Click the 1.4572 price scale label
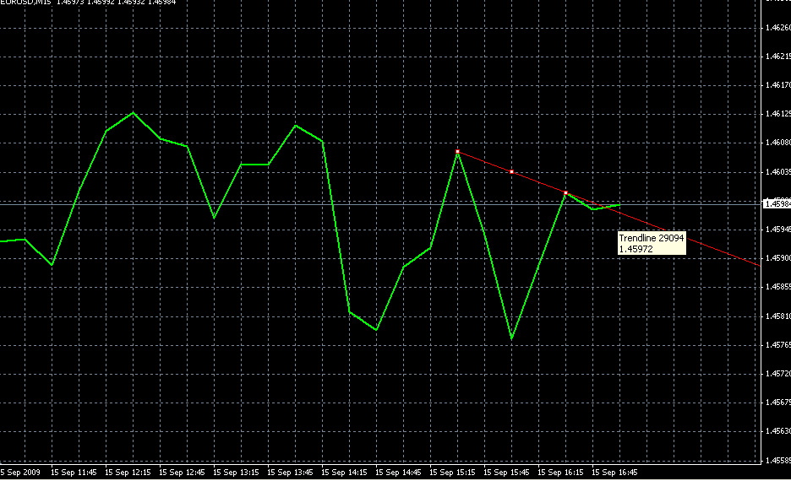This screenshot has height=481, width=791. (777, 374)
